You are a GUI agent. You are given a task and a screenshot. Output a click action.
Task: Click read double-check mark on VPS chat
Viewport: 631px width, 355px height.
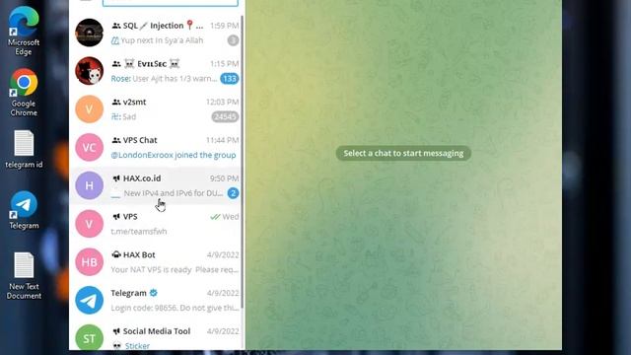pos(215,217)
